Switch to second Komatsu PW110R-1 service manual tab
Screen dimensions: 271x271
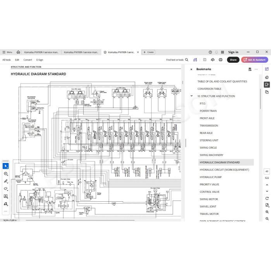(81, 52)
